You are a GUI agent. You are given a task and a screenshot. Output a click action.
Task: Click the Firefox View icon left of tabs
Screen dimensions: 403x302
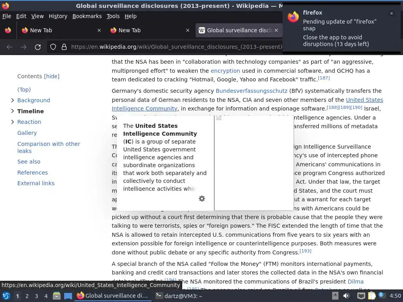point(8,30)
